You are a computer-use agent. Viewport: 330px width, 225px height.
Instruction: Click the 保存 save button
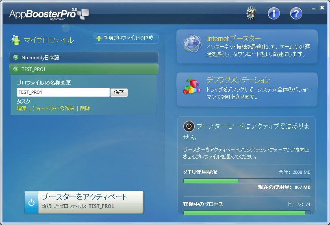tap(119, 92)
